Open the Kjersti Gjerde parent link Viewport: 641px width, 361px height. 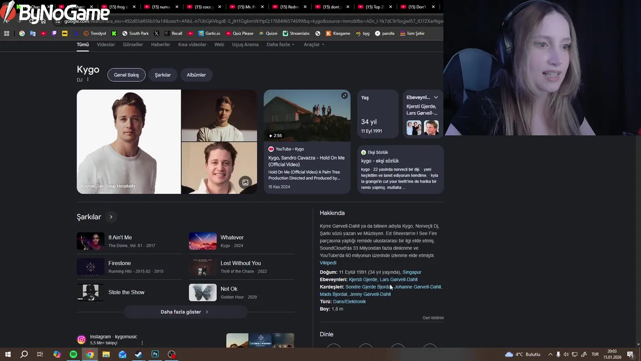[x=363, y=280]
